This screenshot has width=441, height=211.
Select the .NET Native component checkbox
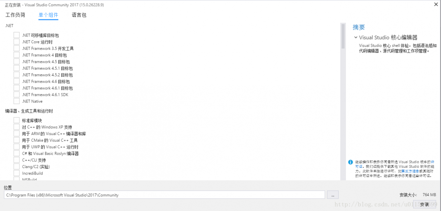(x=17, y=101)
